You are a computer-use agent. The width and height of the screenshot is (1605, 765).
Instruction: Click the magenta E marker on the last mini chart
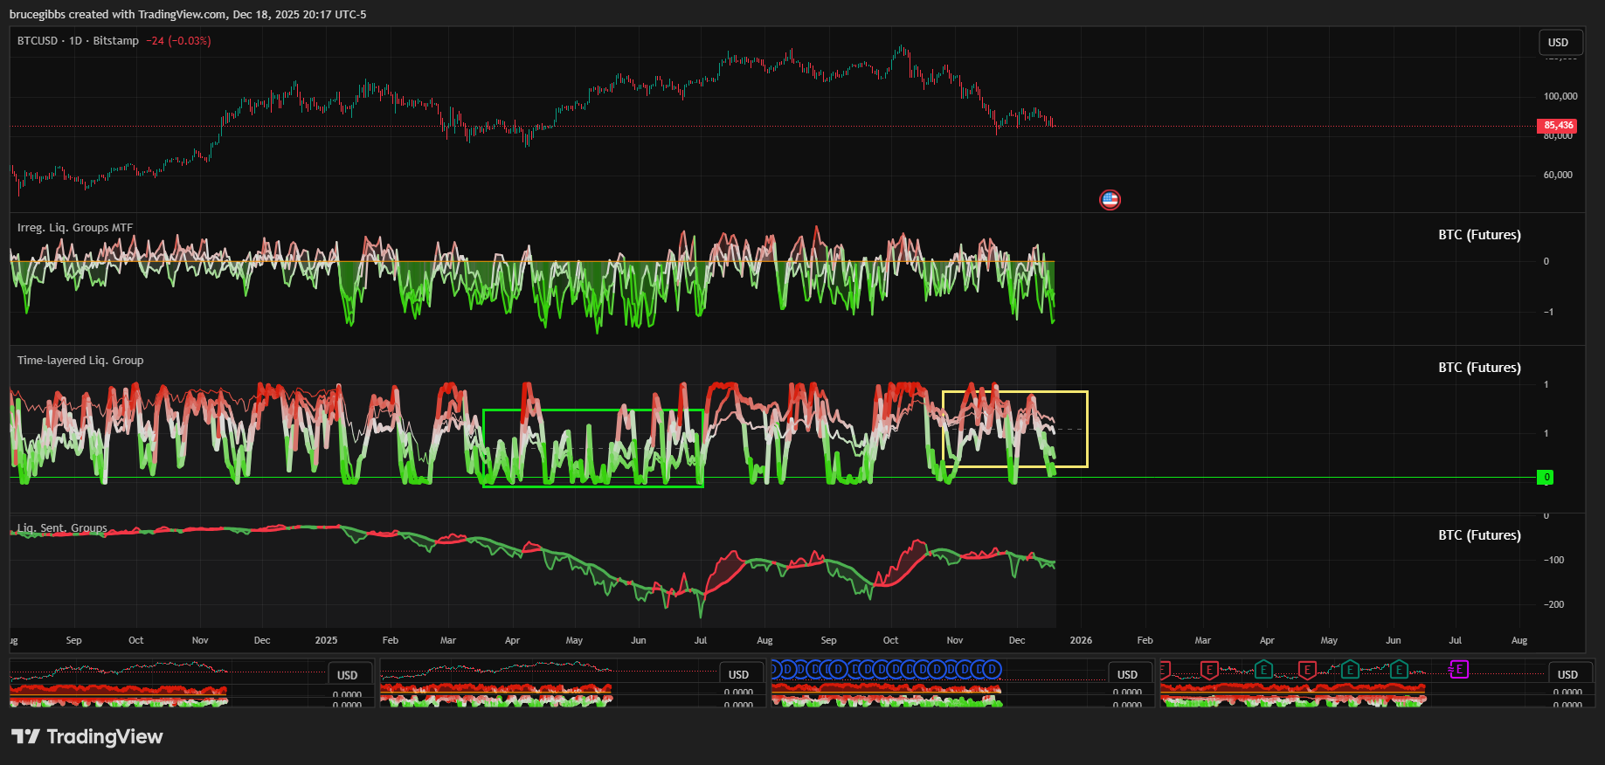tap(1458, 670)
